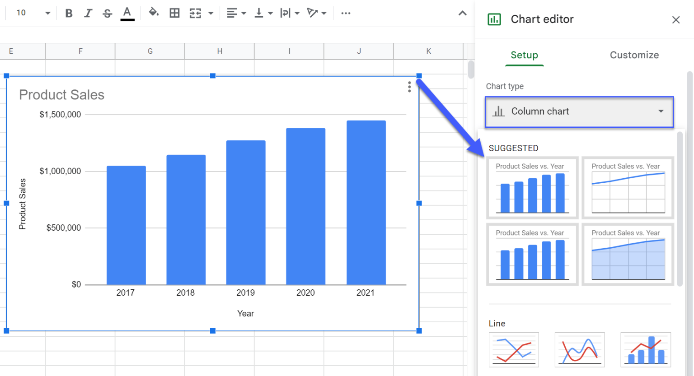Select the merge cells tool
The image size is (694, 376).
[195, 13]
